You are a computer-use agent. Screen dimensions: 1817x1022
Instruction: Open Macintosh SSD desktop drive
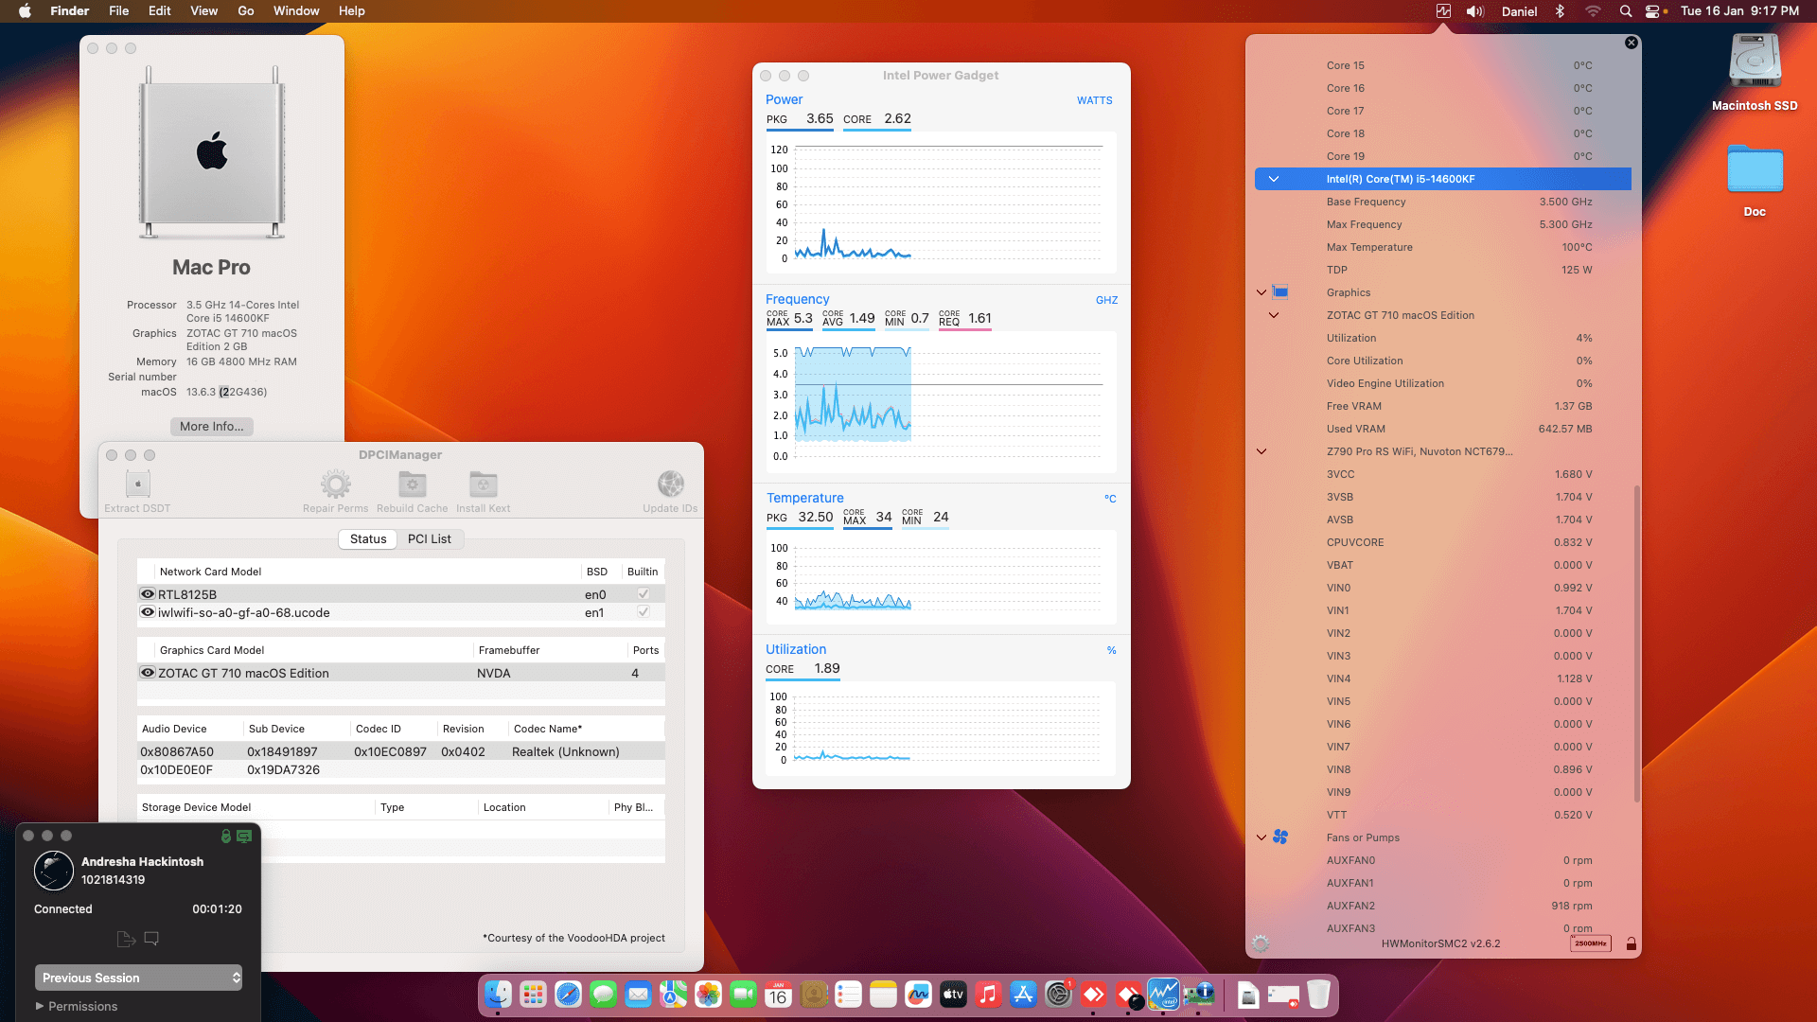(1755, 73)
